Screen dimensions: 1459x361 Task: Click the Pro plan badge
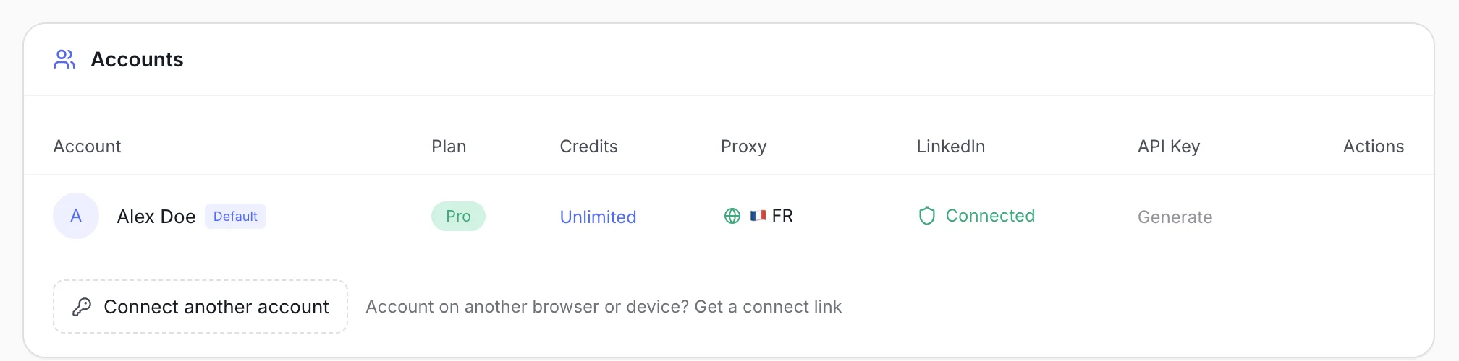pyautogui.click(x=458, y=217)
